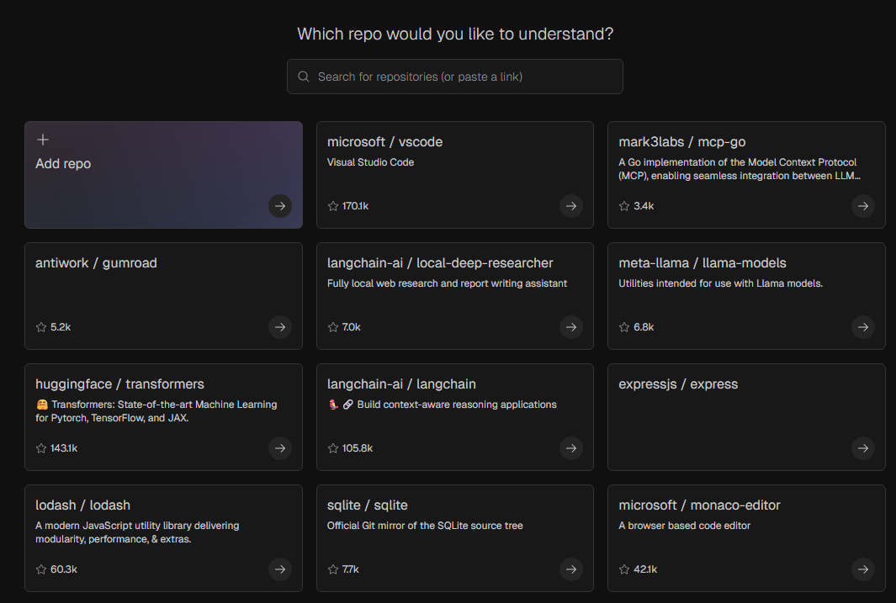Open the microsoft / monaco-editor title

click(699, 505)
